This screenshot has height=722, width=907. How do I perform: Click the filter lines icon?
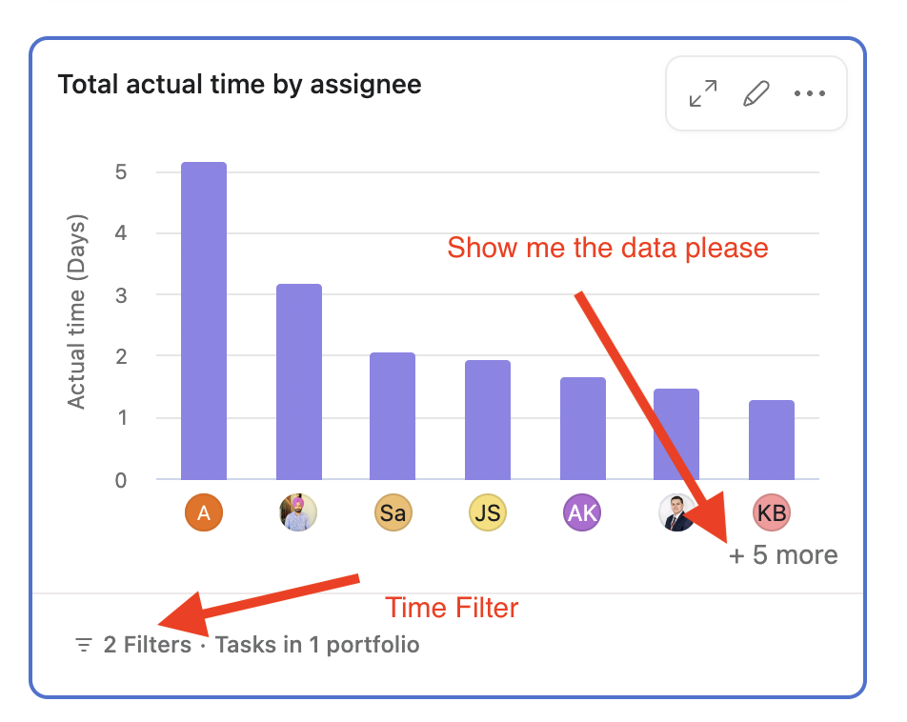pos(84,645)
